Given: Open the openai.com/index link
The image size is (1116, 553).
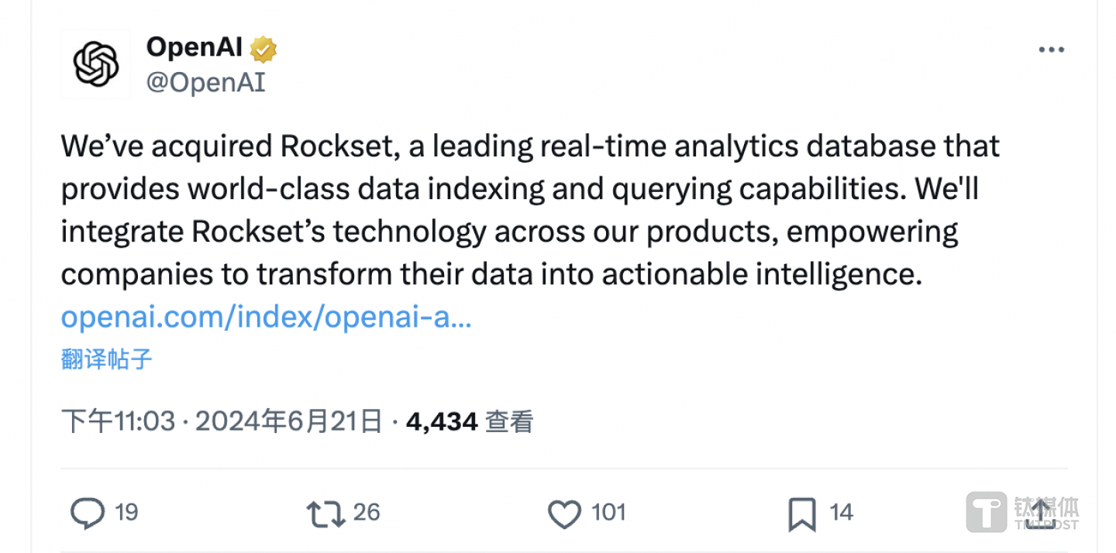Looking at the screenshot, I should pyautogui.click(x=266, y=318).
